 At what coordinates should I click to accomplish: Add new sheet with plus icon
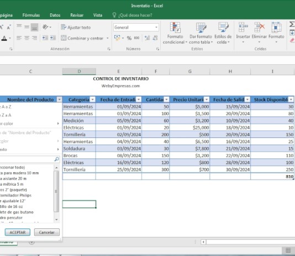[31, 242]
